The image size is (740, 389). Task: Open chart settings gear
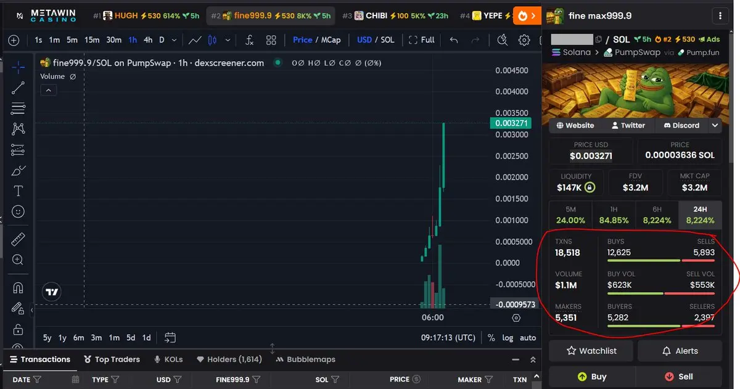[x=524, y=40]
